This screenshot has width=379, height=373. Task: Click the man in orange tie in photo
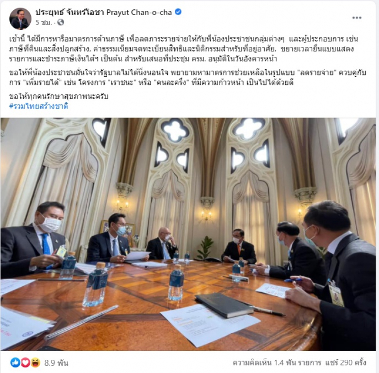(239, 246)
